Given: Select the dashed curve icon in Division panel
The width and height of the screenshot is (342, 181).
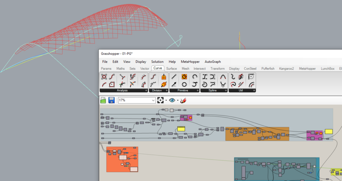Looking at the screenshot, I should pos(153,84).
